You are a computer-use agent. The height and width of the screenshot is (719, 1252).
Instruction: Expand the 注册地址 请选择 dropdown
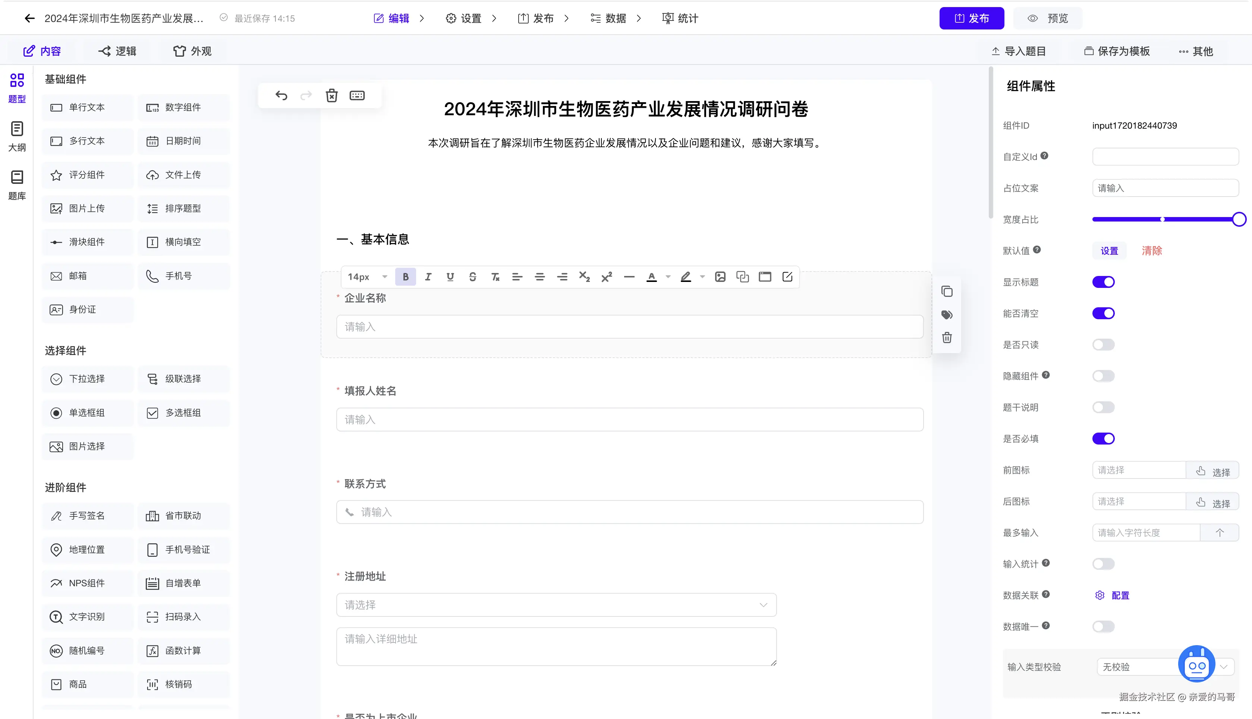click(556, 605)
